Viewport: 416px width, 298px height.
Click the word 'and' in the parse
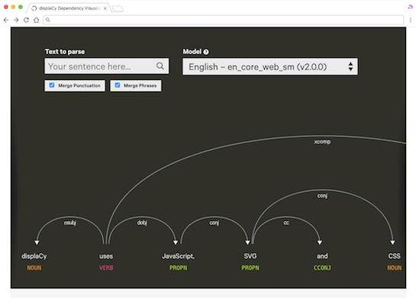pyautogui.click(x=322, y=256)
